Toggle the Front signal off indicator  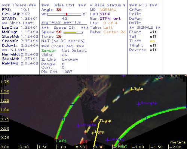tap(153, 32)
